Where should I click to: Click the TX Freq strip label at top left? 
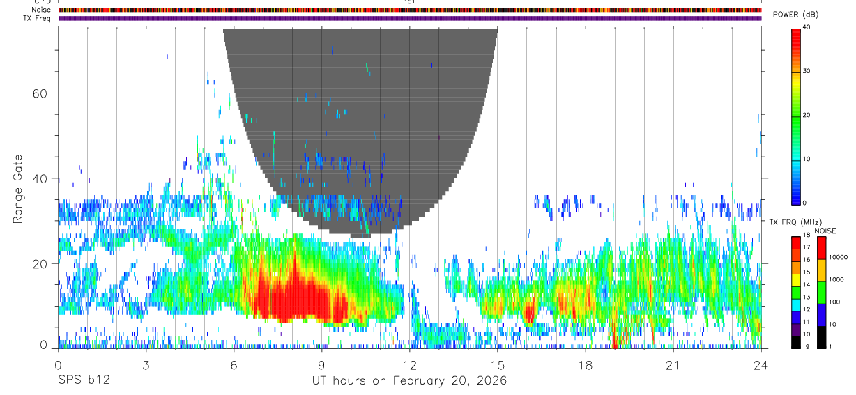coord(38,18)
